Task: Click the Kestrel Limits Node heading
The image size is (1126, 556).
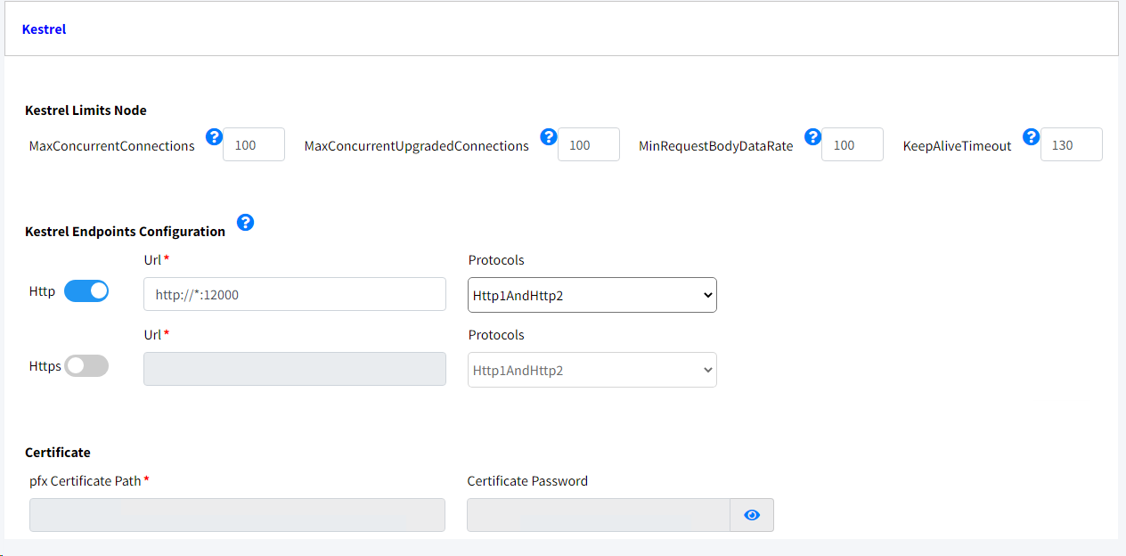Action: click(86, 110)
